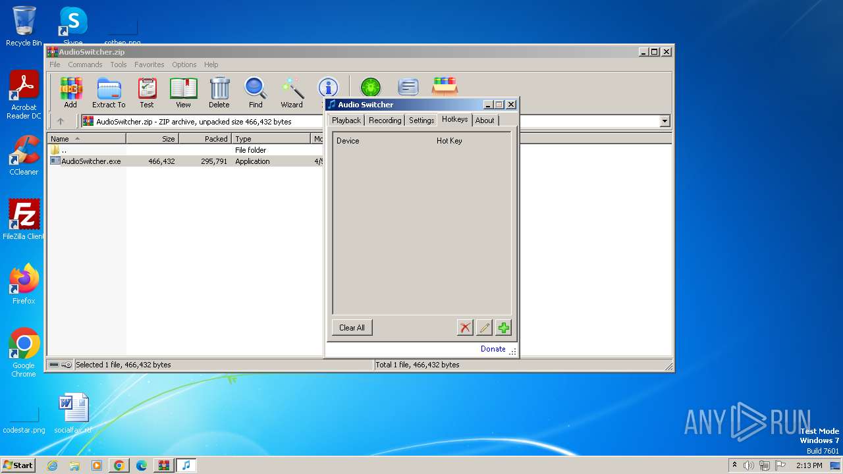Screen dimensions: 843x474
Task: Click the Delete trash icon in WinRAR
Action: 219,93
